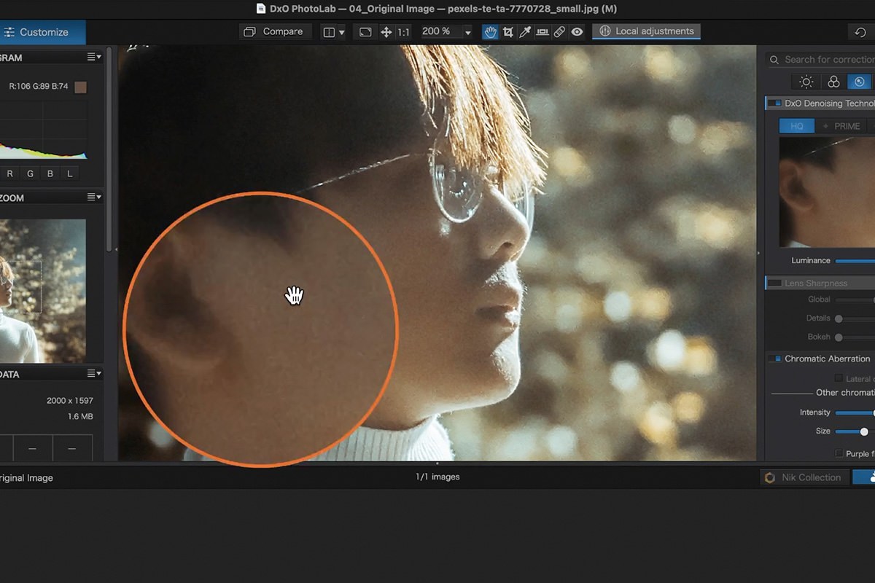875x583 pixels.
Task: Collapse the right panel with edge arrow
Action: pyautogui.click(x=759, y=253)
